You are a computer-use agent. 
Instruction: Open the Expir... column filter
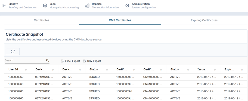tap(242, 70)
